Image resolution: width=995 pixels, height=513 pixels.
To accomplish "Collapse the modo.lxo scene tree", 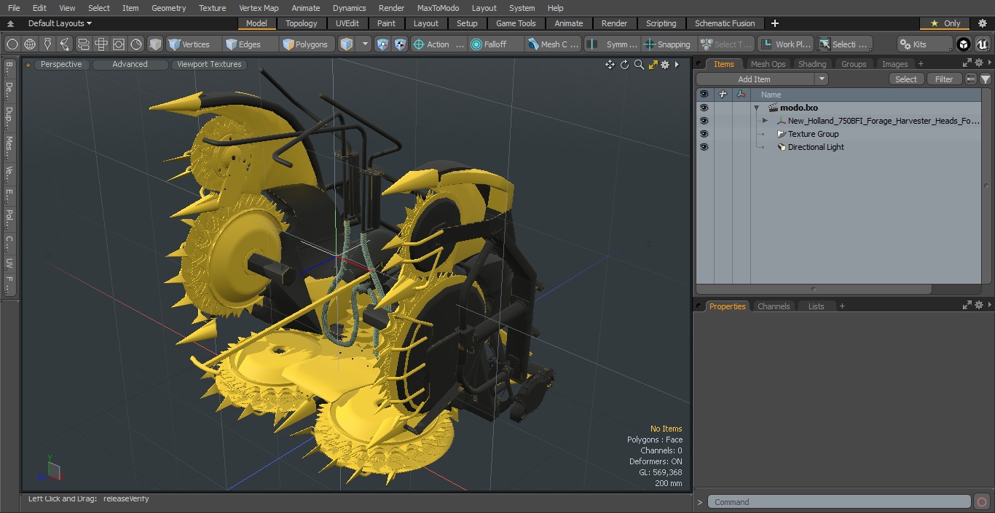I will 757,108.
